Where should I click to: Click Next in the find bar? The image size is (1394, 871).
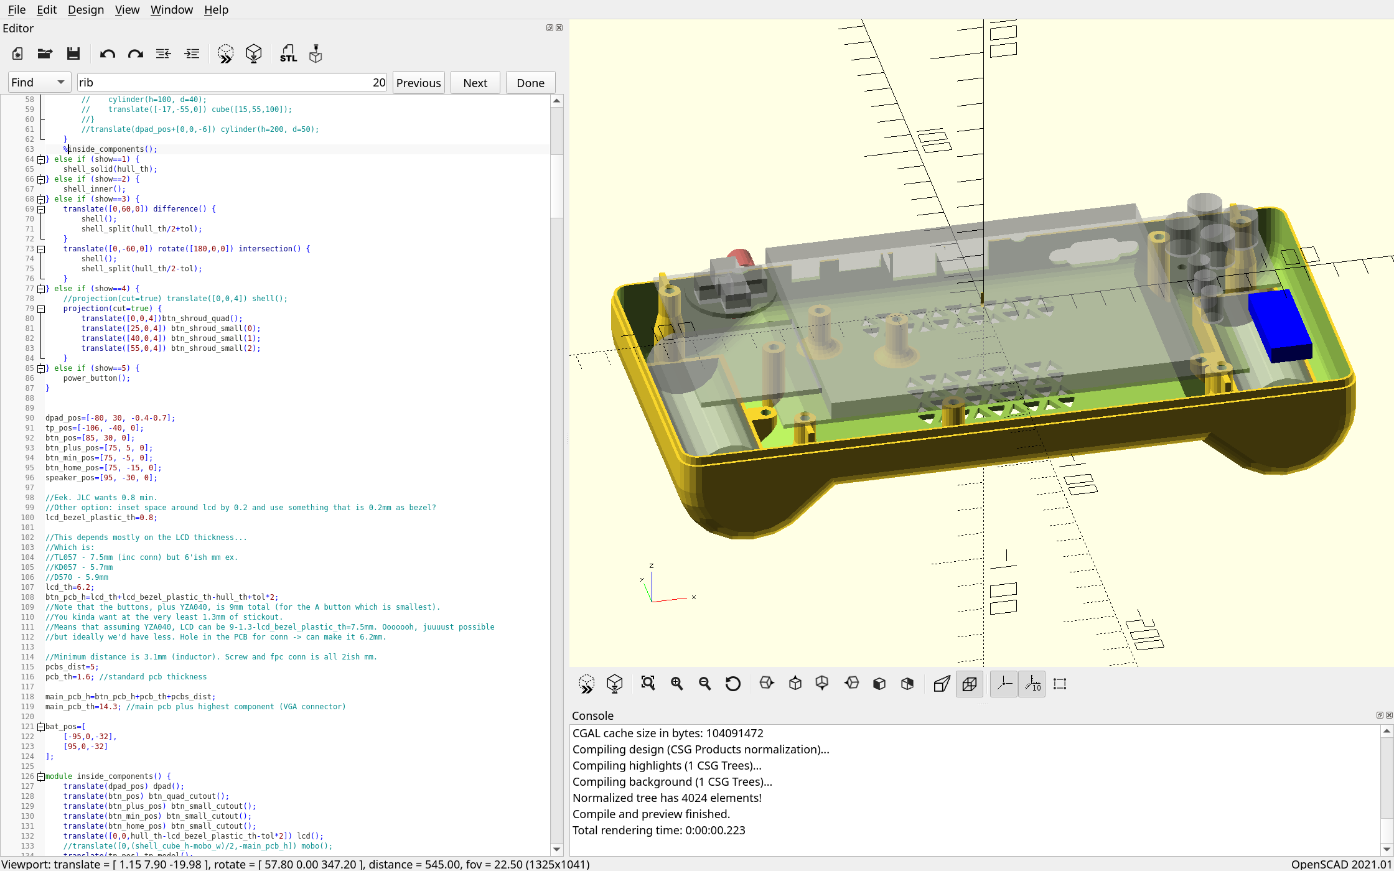click(475, 83)
